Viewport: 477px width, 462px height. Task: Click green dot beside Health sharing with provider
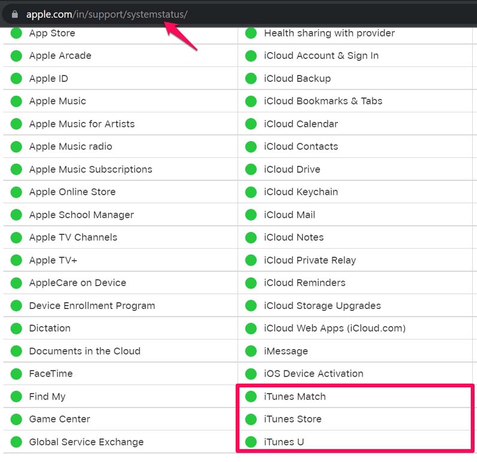(x=251, y=33)
